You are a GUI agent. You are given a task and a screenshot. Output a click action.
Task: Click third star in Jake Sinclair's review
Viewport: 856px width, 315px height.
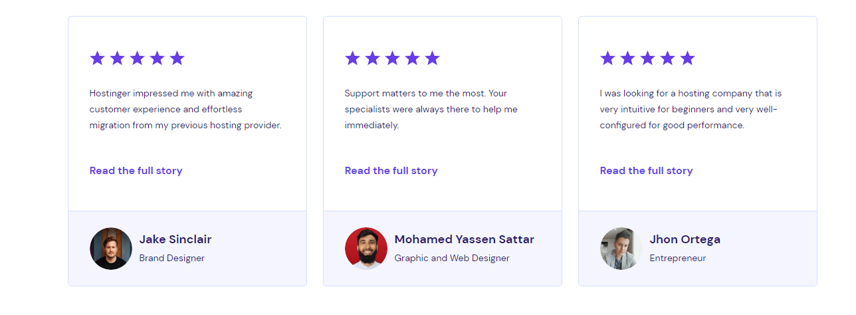pos(137,58)
